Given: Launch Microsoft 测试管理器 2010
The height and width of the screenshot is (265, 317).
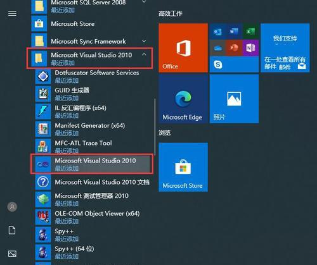Looking at the screenshot, I should coord(93,199).
